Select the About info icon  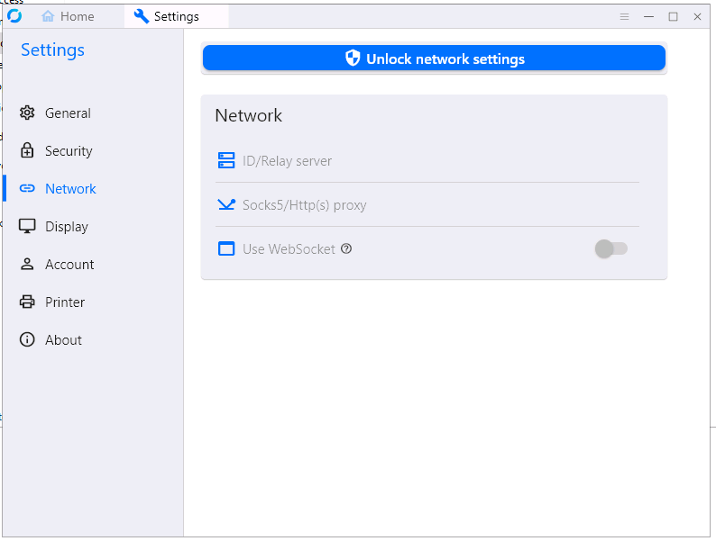tap(27, 340)
